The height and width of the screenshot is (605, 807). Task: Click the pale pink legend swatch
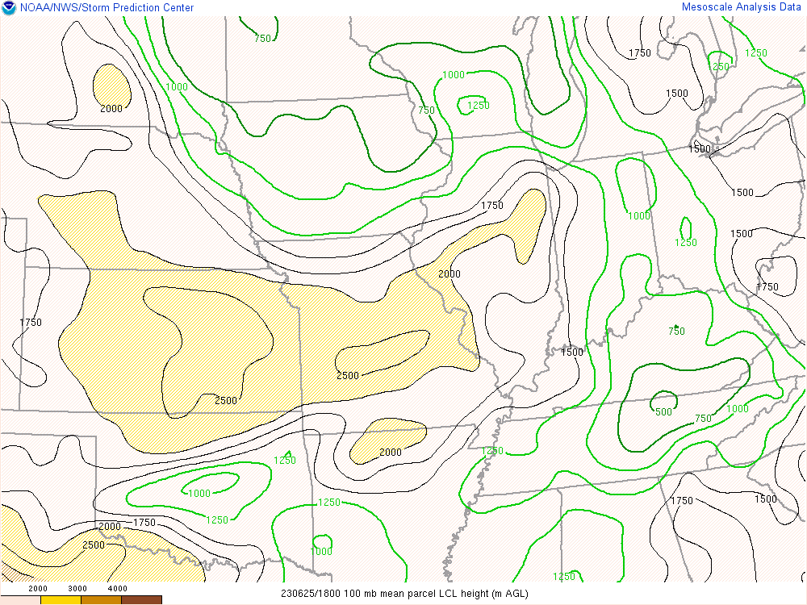pyautogui.click(x=20, y=599)
